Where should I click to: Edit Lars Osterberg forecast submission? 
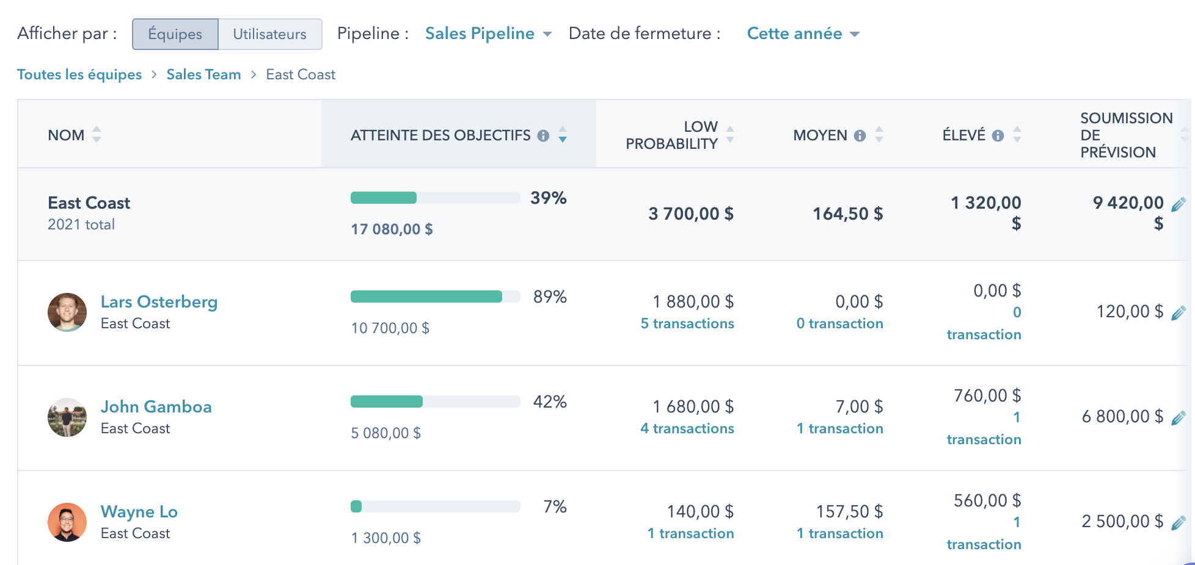pos(1179,313)
